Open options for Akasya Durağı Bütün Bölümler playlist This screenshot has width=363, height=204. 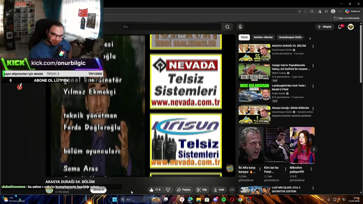[x=313, y=108]
